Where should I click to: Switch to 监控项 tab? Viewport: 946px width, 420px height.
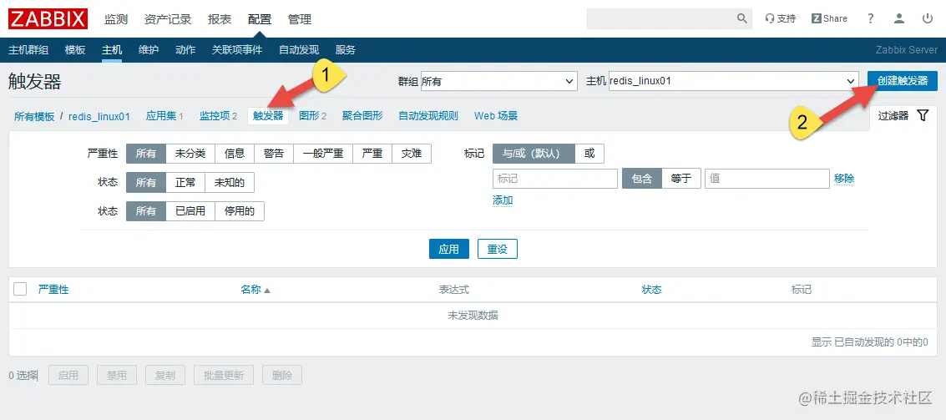coord(215,116)
